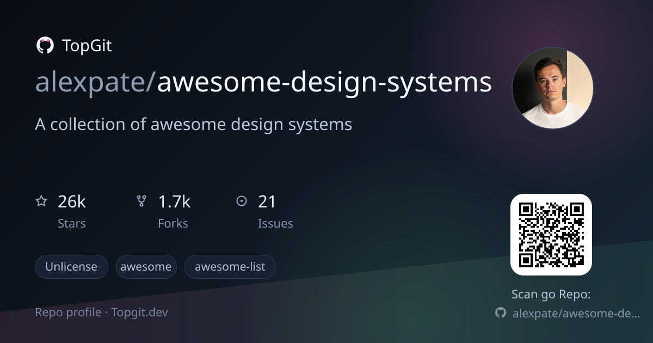The image size is (653, 343).
Task: Click the star icon beside 26k
Action: (x=41, y=201)
